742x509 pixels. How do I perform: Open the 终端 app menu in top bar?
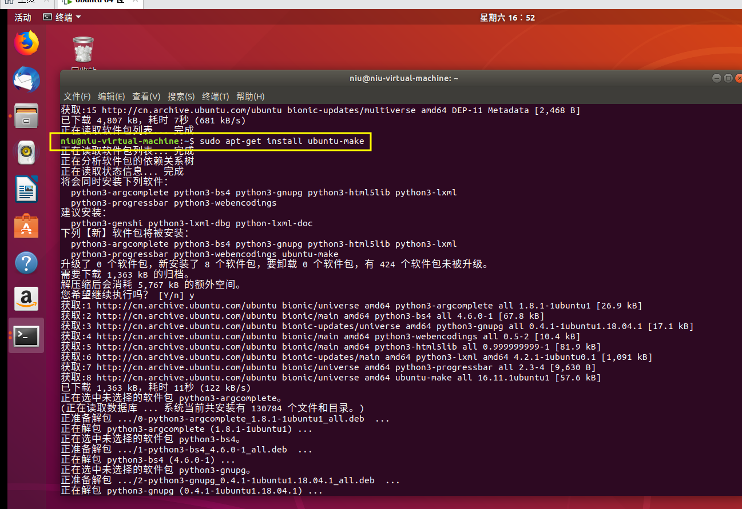point(62,18)
